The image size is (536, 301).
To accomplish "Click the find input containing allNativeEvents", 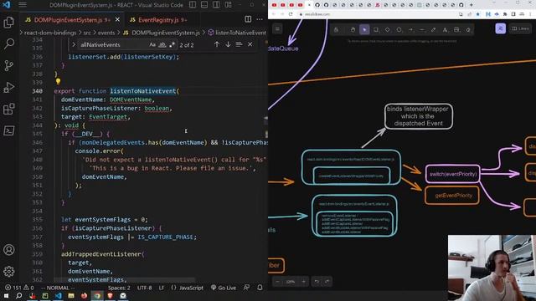I will tap(113, 44).
